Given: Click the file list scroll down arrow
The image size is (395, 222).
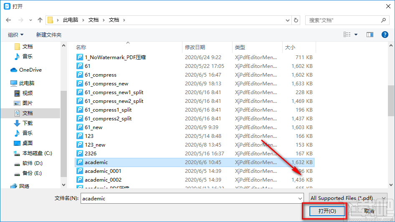Looking at the screenshot, I should pos(391,185).
